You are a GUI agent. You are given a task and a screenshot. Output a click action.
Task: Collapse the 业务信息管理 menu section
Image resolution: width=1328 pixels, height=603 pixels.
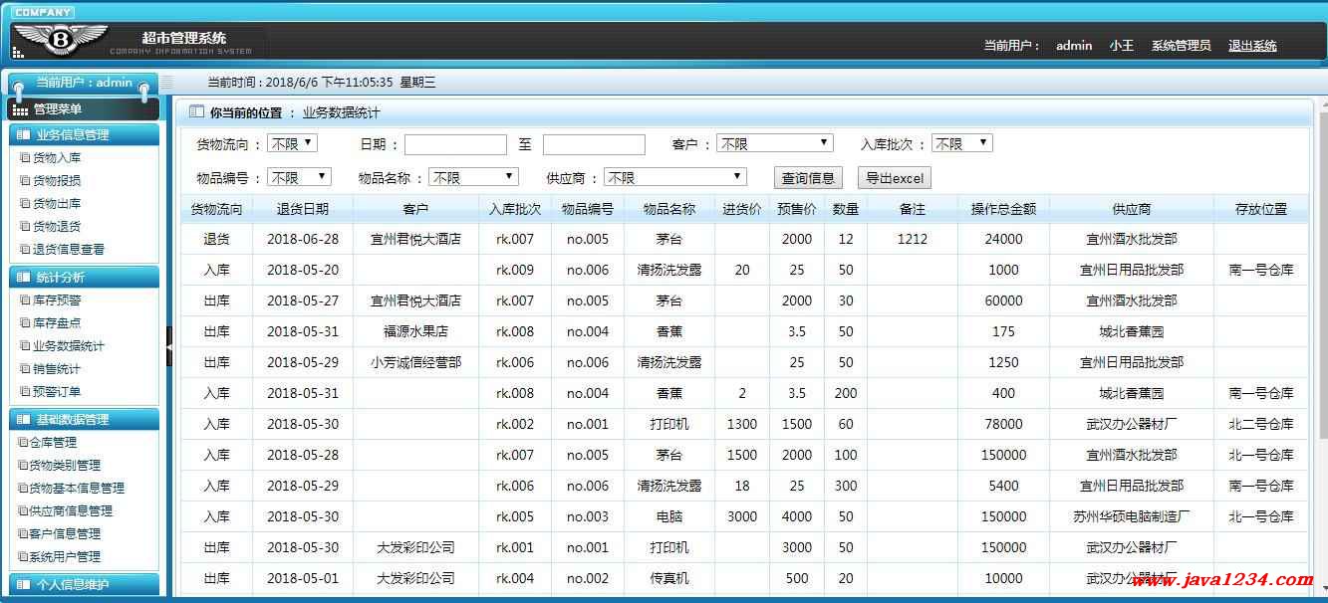(84, 134)
